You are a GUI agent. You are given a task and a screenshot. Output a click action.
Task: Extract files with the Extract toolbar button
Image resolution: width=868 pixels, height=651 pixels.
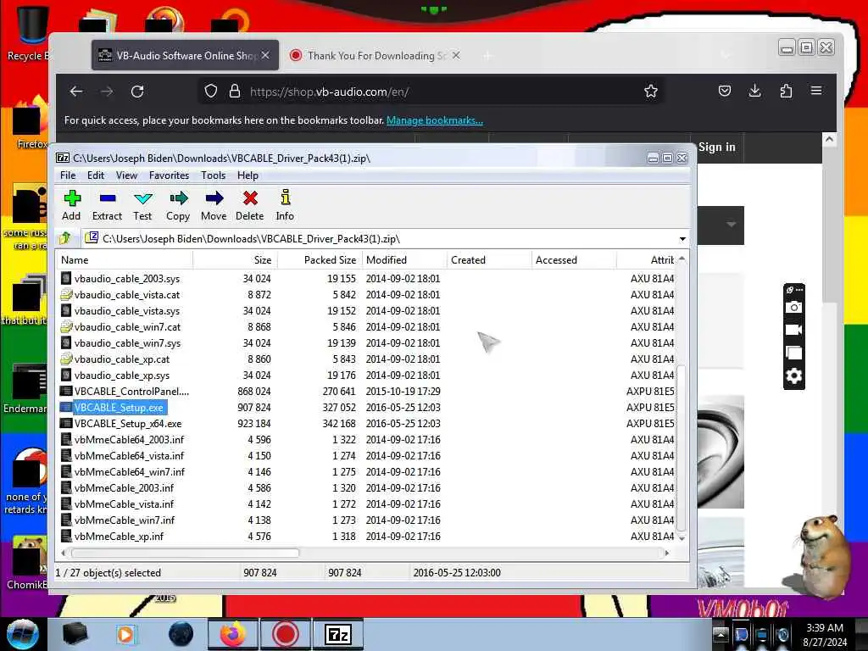[x=107, y=205]
